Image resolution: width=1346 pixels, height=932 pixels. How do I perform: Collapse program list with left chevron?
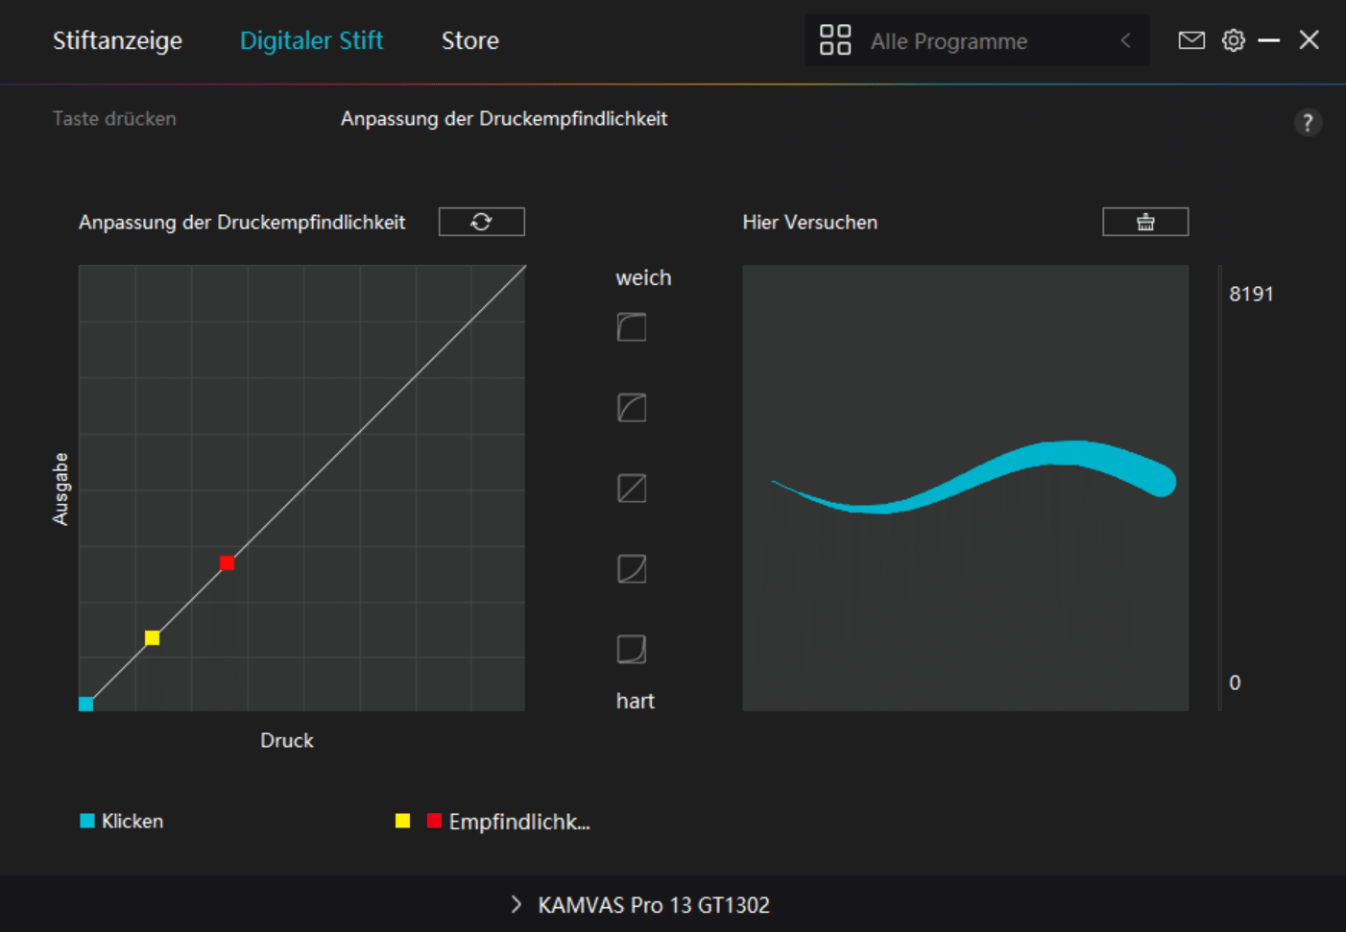(1125, 41)
